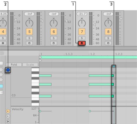Click the middle MIDI note at position 1

(45, 84)
